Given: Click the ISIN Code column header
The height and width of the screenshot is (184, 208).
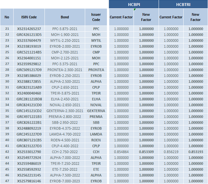Looking at the screenshot, I should [x=29, y=17].
